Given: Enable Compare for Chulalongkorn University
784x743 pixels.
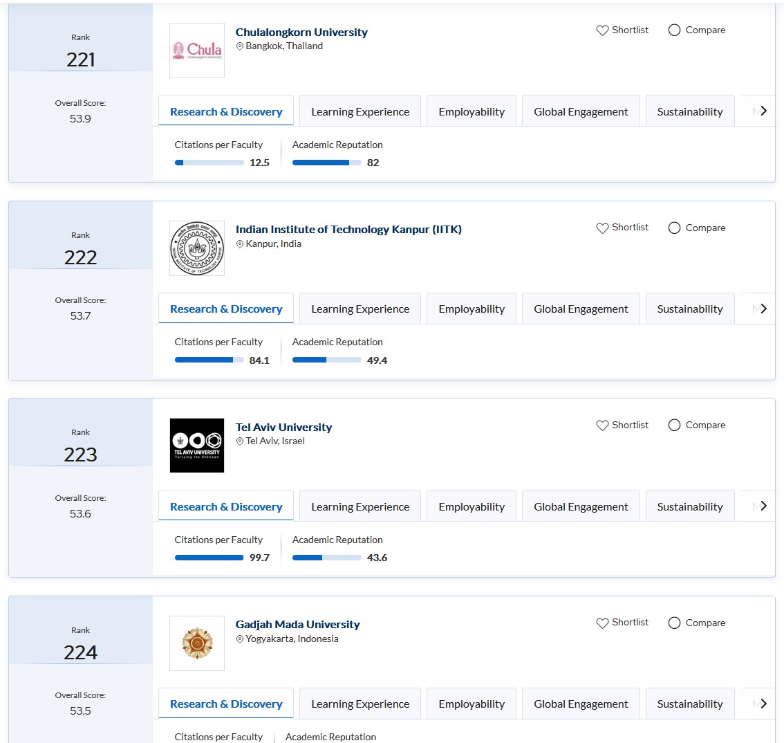Looking at the screenshot, I should coord(674,30).
